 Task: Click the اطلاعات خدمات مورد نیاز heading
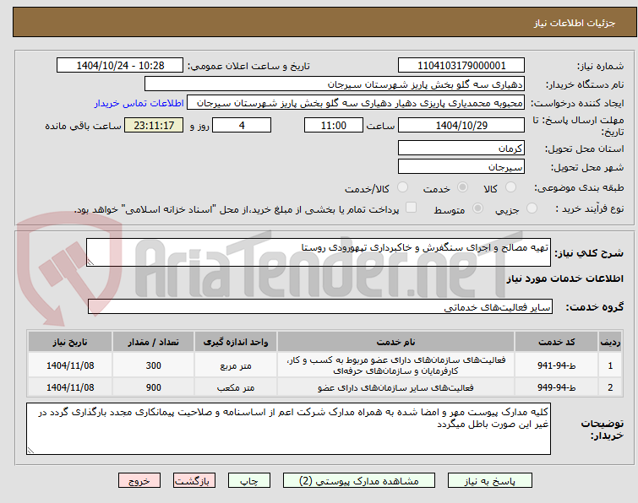click(564, 279)
